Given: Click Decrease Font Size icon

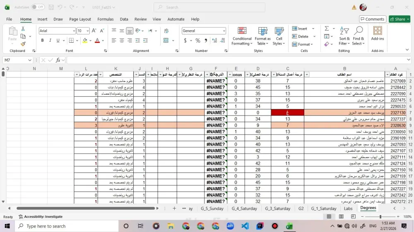Looking at the screenshot, I should coord(102,31).
